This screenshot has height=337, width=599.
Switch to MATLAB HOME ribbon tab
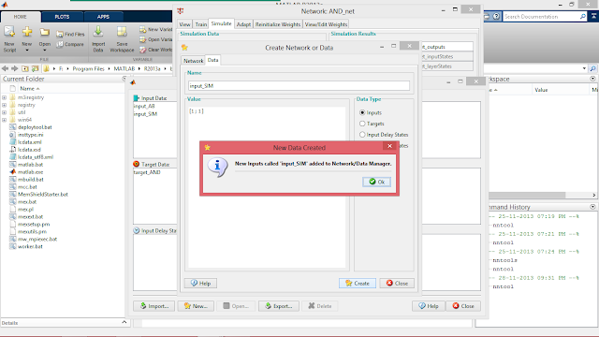tap(21, 17)
